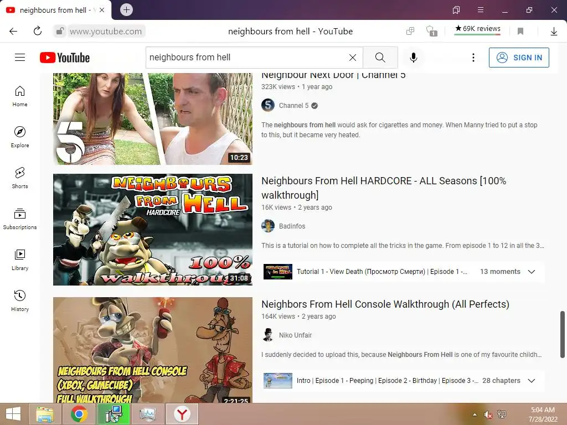
Task: Reload the current page
Action: (38, 32)
